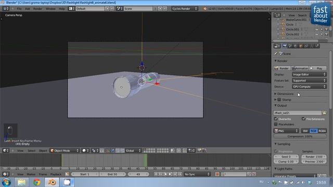Open the Window menu
This screenshot has width=333, height=187.
pyautogui.click(x=50, y=9)
